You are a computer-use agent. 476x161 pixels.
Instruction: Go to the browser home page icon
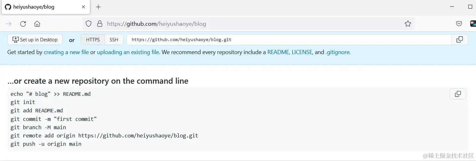pos(37,24)
